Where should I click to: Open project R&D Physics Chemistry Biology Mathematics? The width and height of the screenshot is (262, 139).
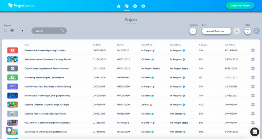pos(47,123)
